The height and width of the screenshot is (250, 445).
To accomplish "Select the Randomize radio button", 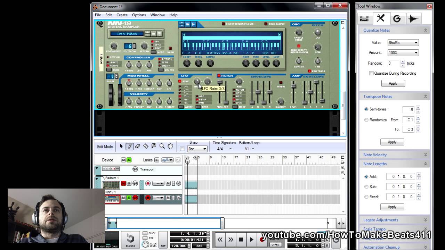I will point(366,120).
